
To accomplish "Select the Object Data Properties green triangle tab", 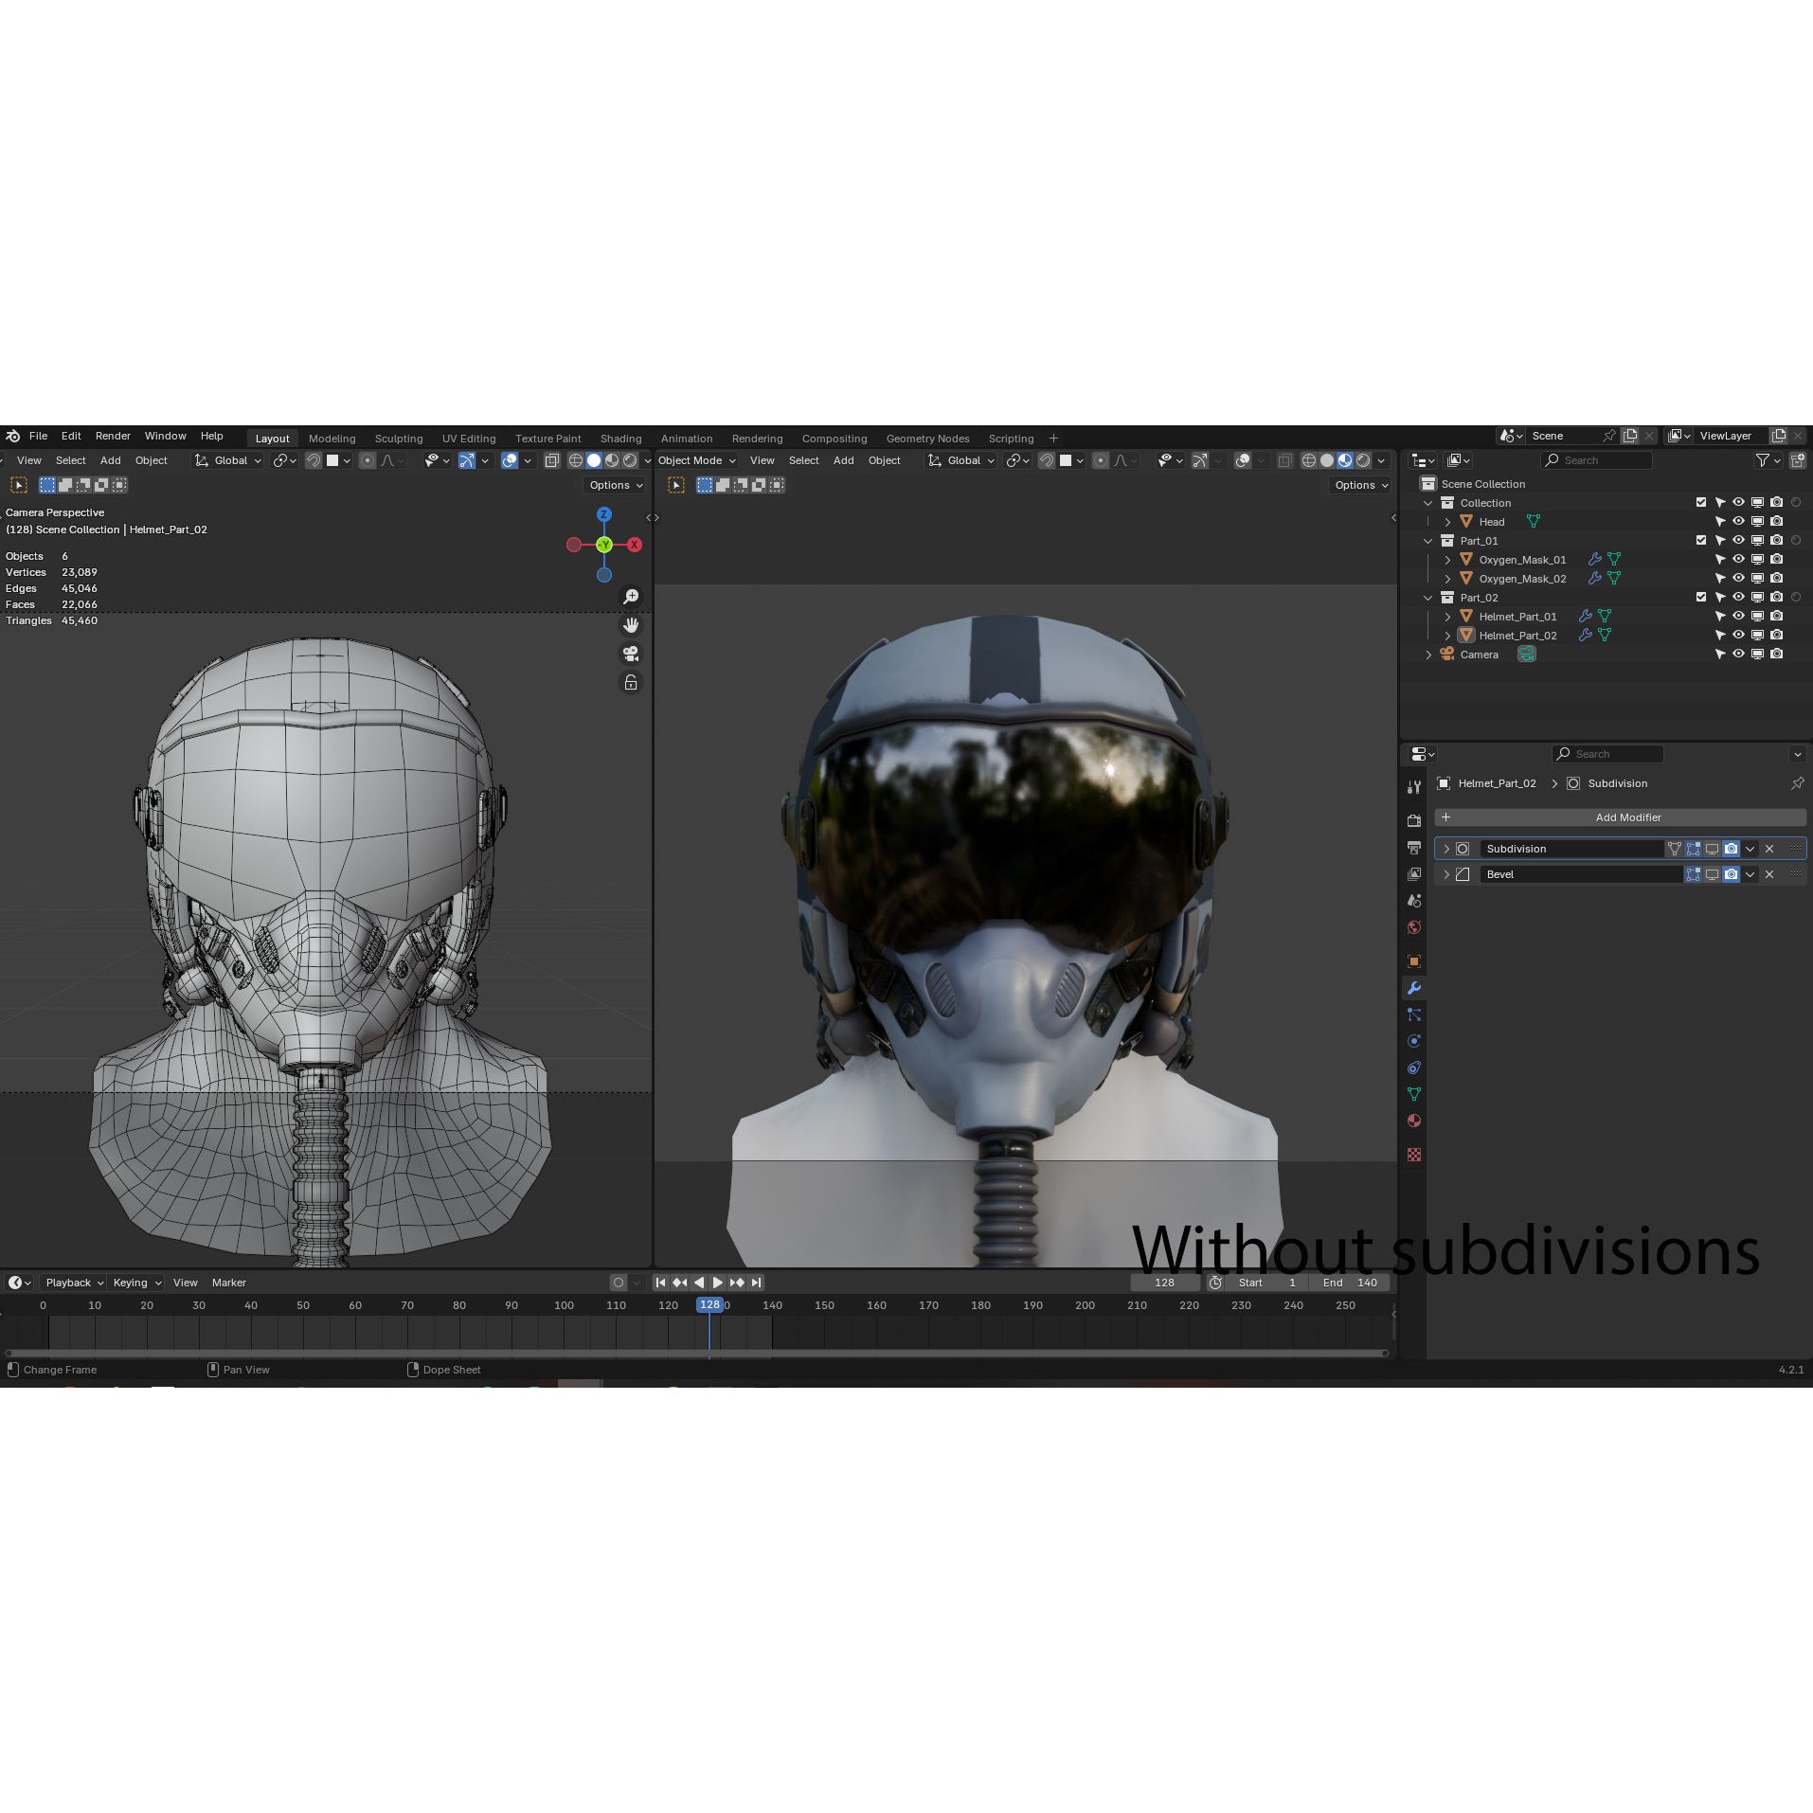I will coord(1414,1094).
